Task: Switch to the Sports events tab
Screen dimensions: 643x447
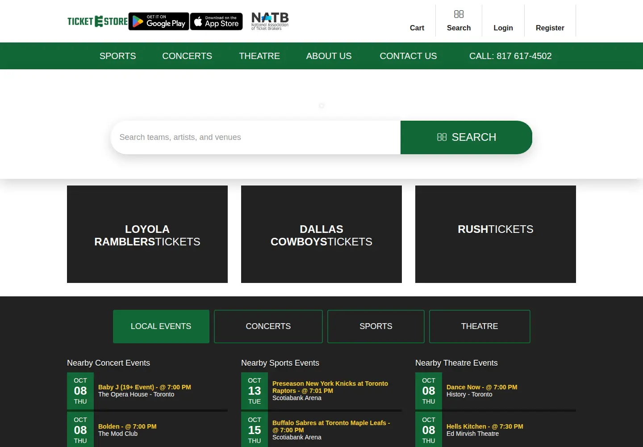Action: point(376,326)
